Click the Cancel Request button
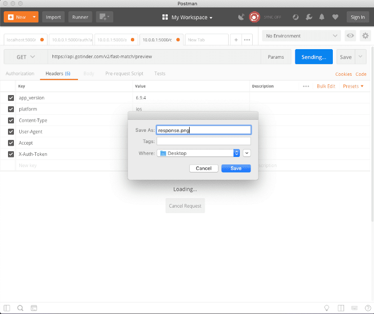 point(185,206)
